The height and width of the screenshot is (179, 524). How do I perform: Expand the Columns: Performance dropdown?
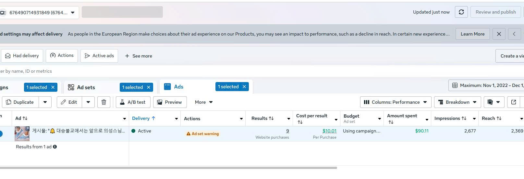coord(396,102)
